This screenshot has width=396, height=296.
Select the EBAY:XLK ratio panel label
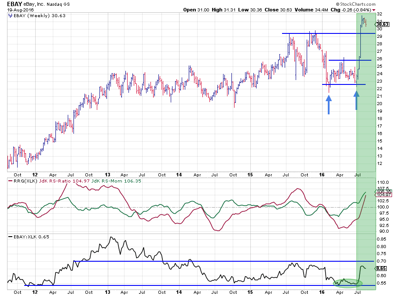click(x=26, y=237)
